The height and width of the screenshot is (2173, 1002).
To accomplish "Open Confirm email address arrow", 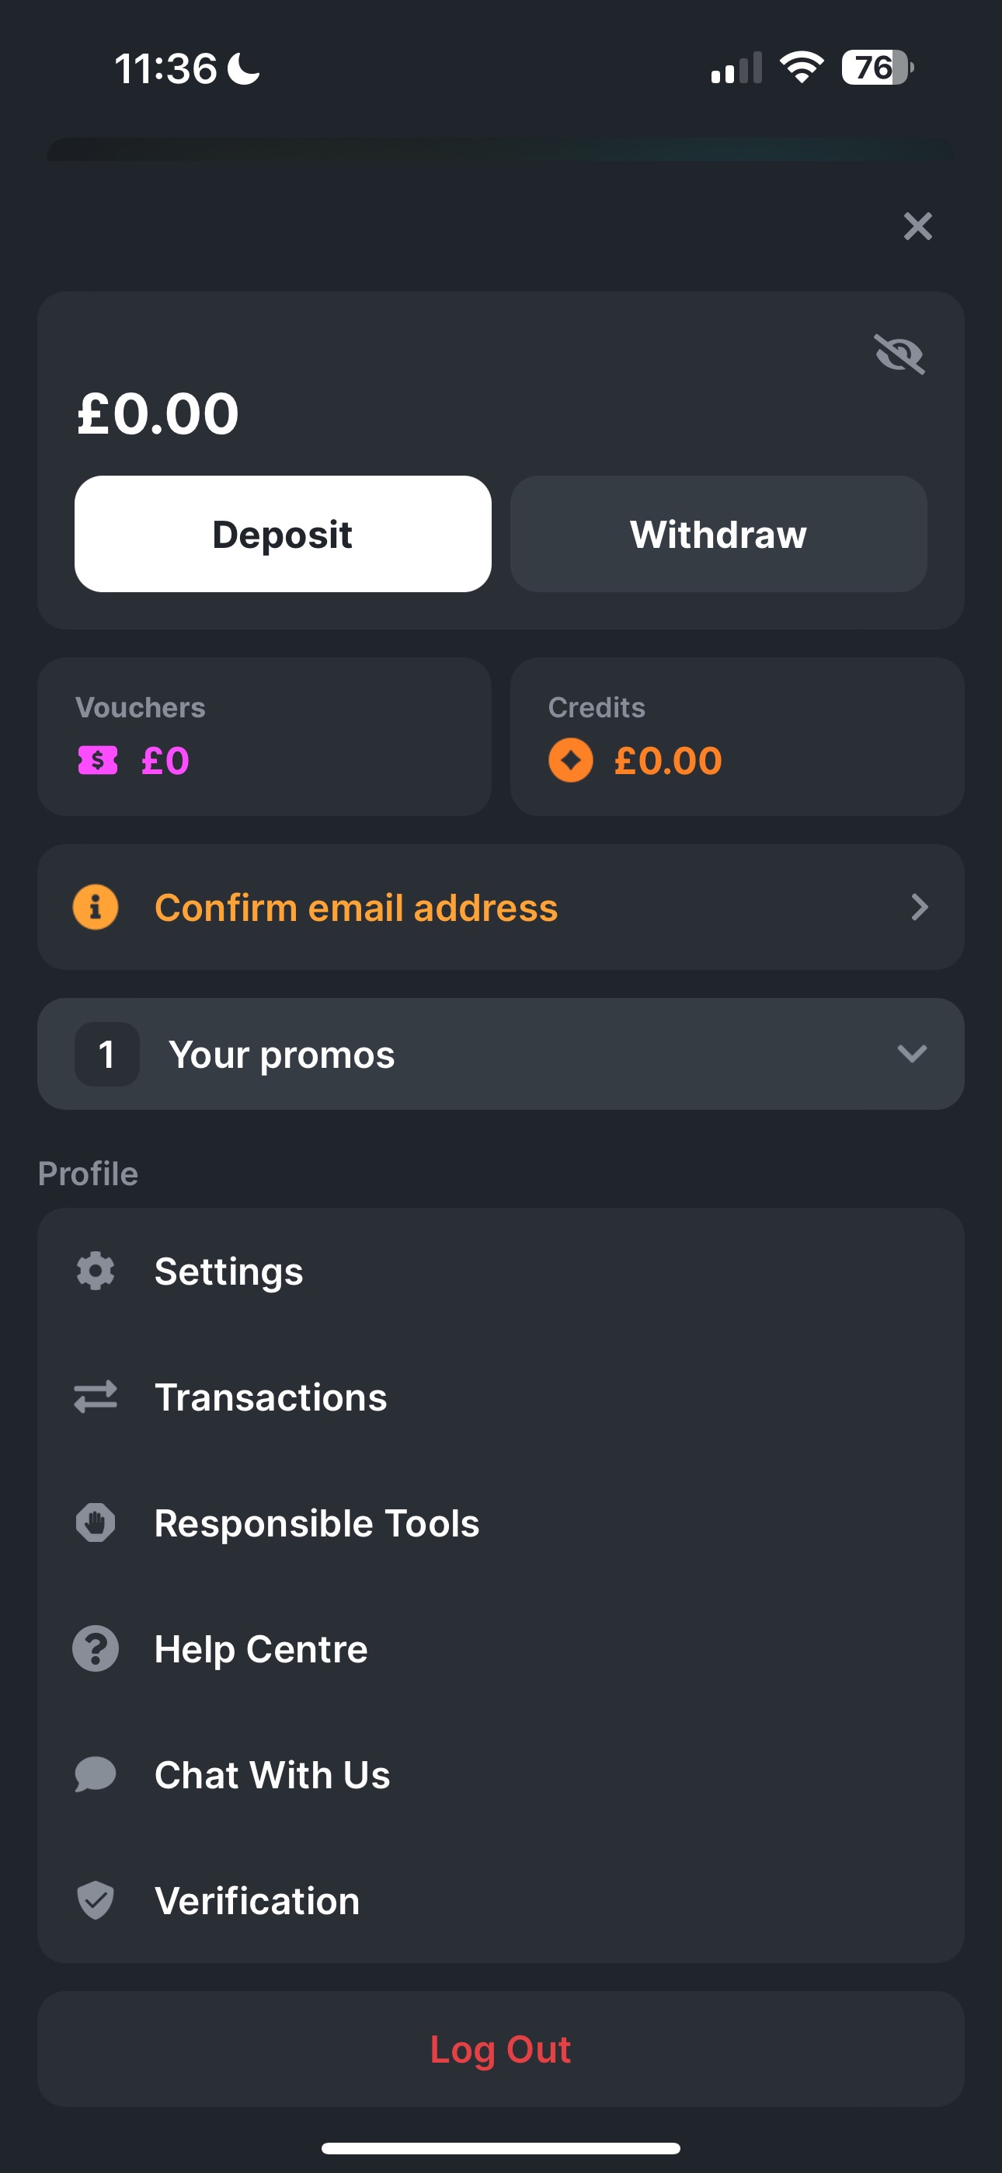I will [x=920, y=908].
